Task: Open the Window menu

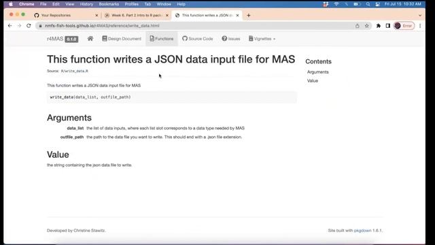Action: click(x=164, y=4)
